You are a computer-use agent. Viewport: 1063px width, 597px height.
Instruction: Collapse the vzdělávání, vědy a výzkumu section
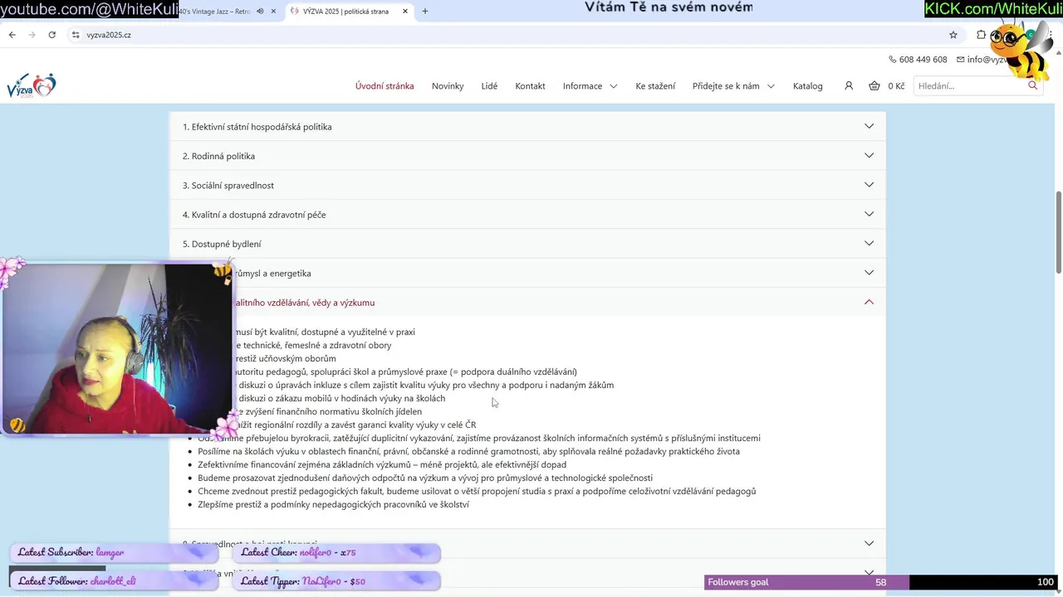point(869,302)
